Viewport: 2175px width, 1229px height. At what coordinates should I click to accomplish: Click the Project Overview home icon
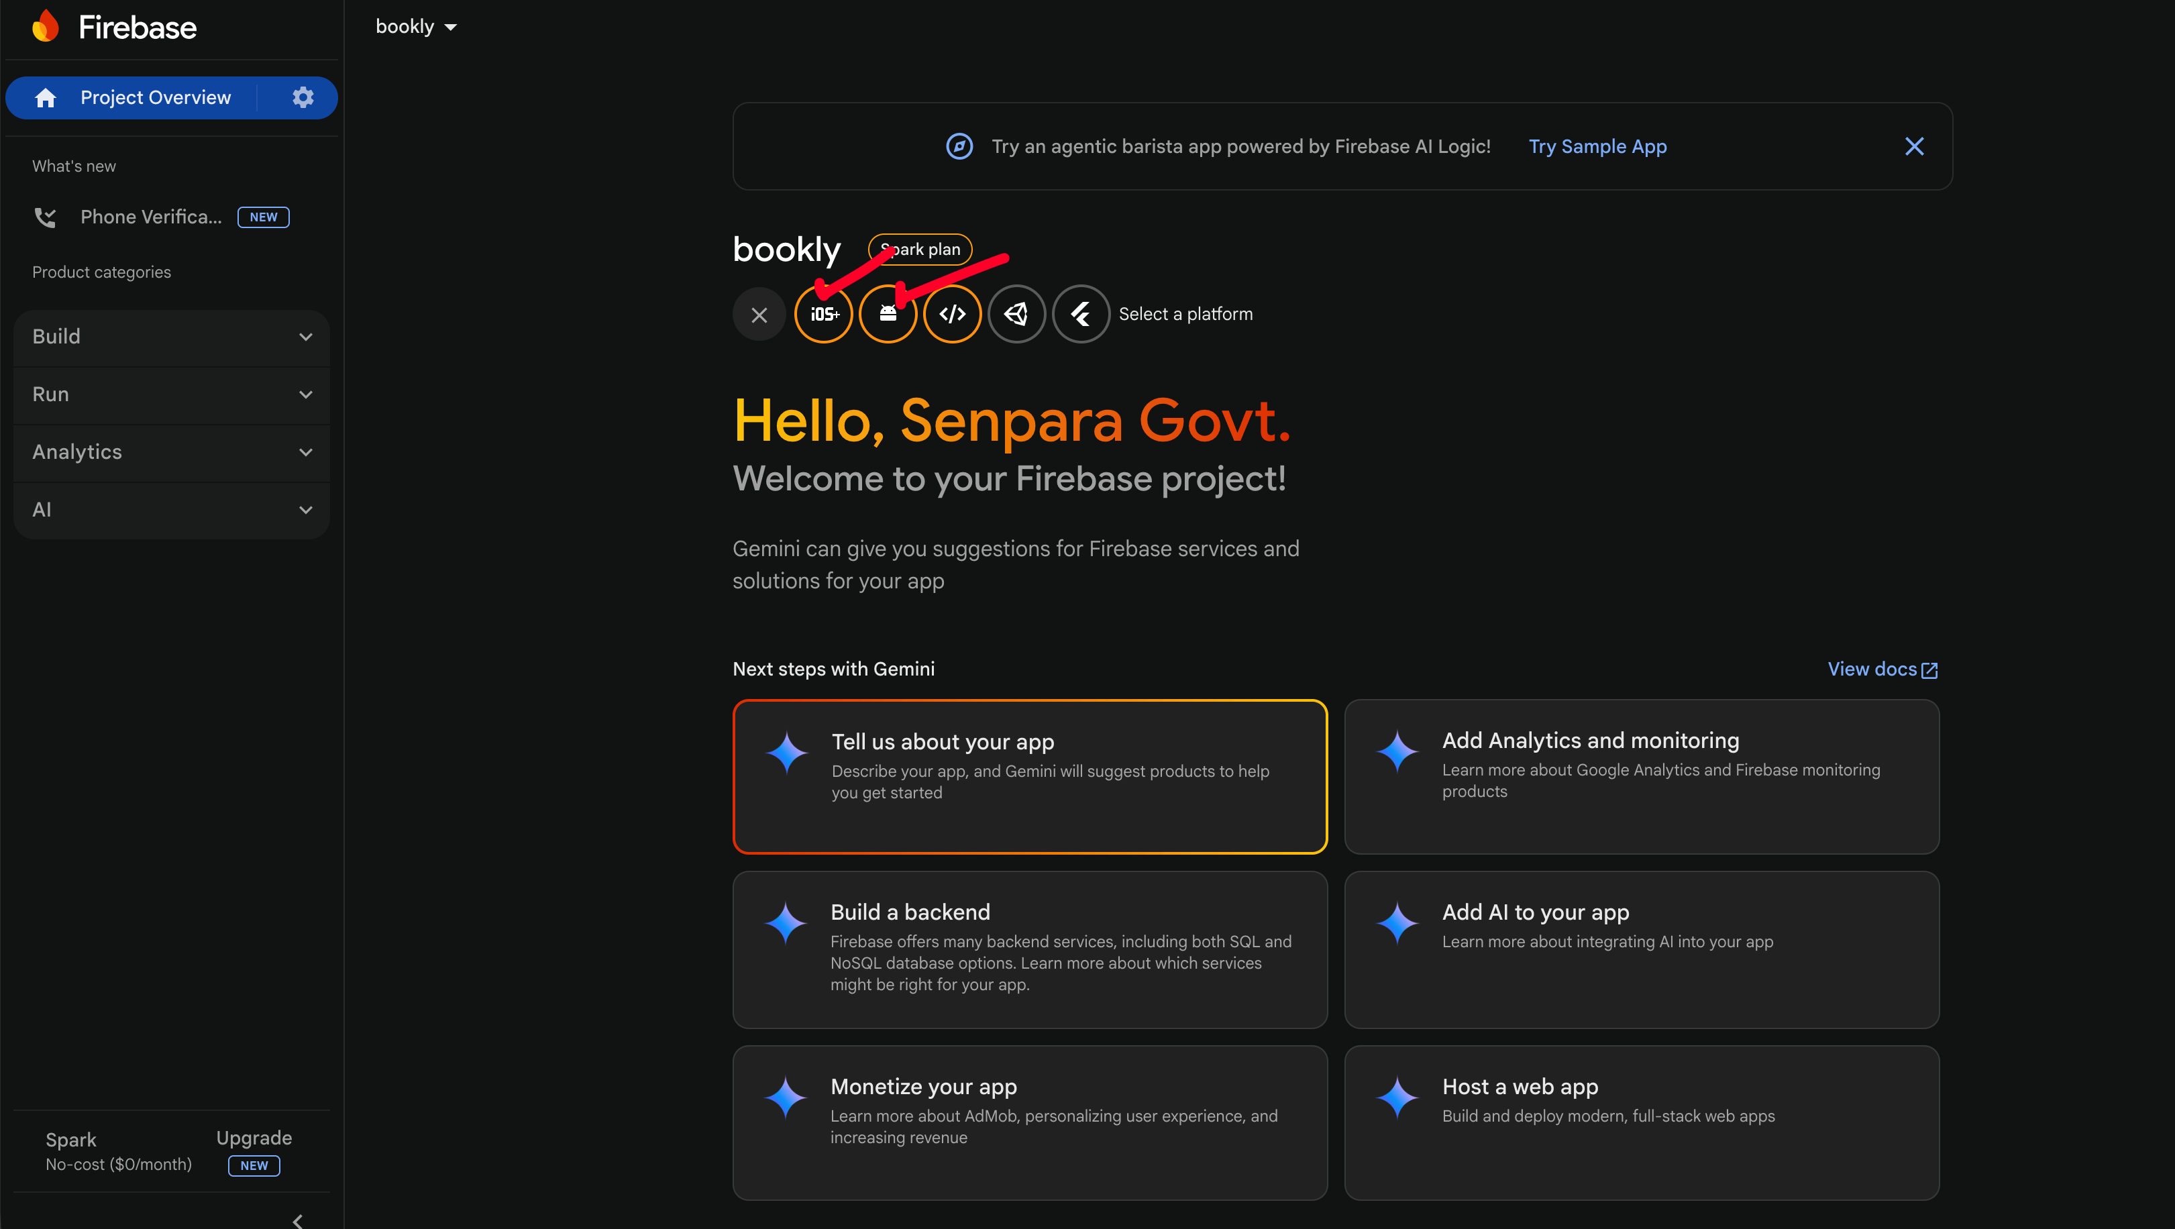[x=46, y=98]
